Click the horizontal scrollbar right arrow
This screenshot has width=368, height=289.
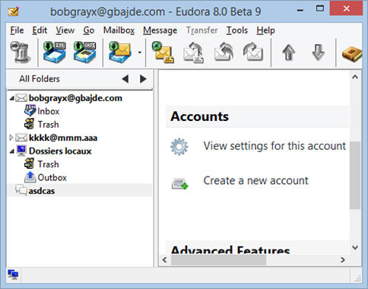pyautogui.click(x=343, y=260)
